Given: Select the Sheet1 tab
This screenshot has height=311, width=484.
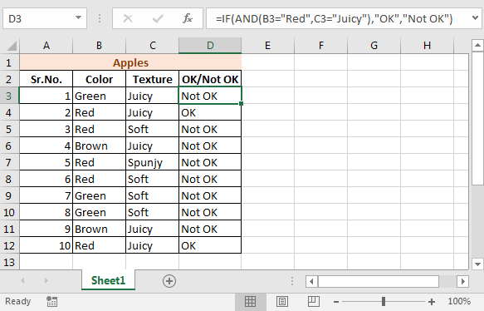Looking at the screenshot, I should 109,280.
